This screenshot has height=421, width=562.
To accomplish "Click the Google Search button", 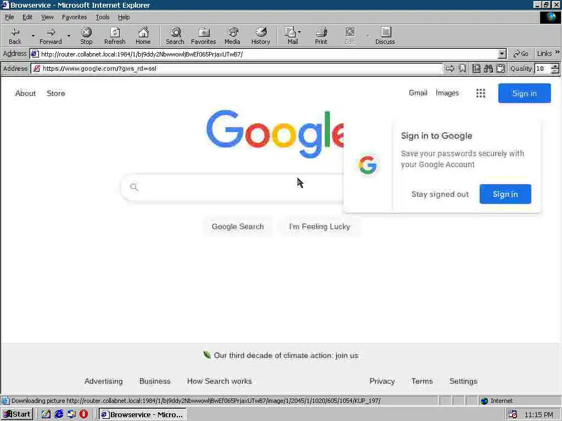I will (x=238, y=226).
